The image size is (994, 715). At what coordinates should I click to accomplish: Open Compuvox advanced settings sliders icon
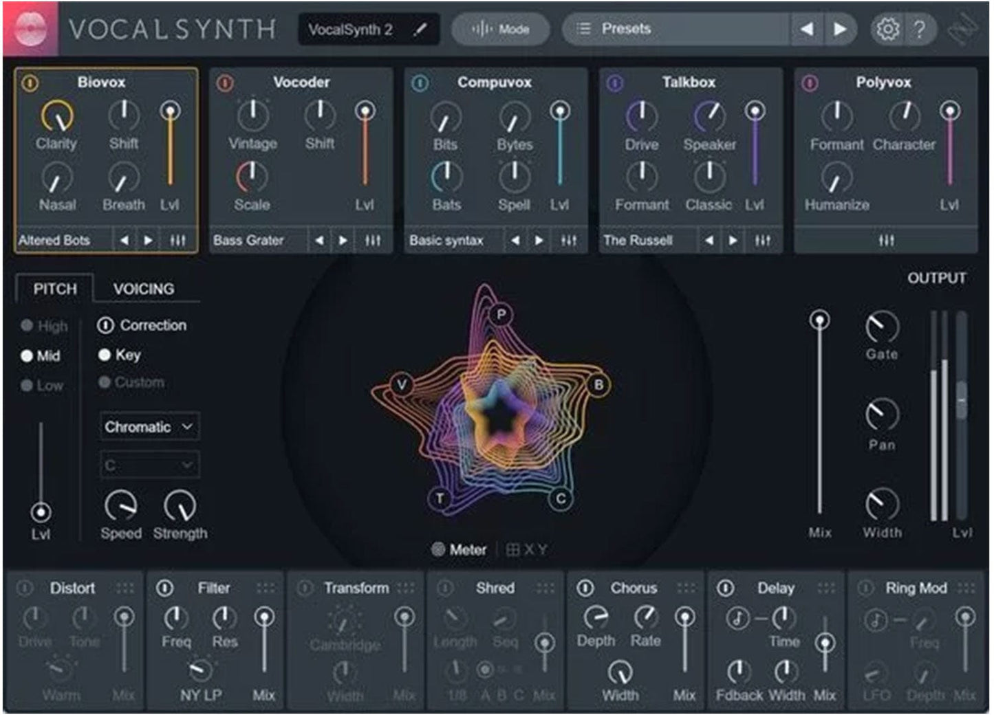click(569, 241)
